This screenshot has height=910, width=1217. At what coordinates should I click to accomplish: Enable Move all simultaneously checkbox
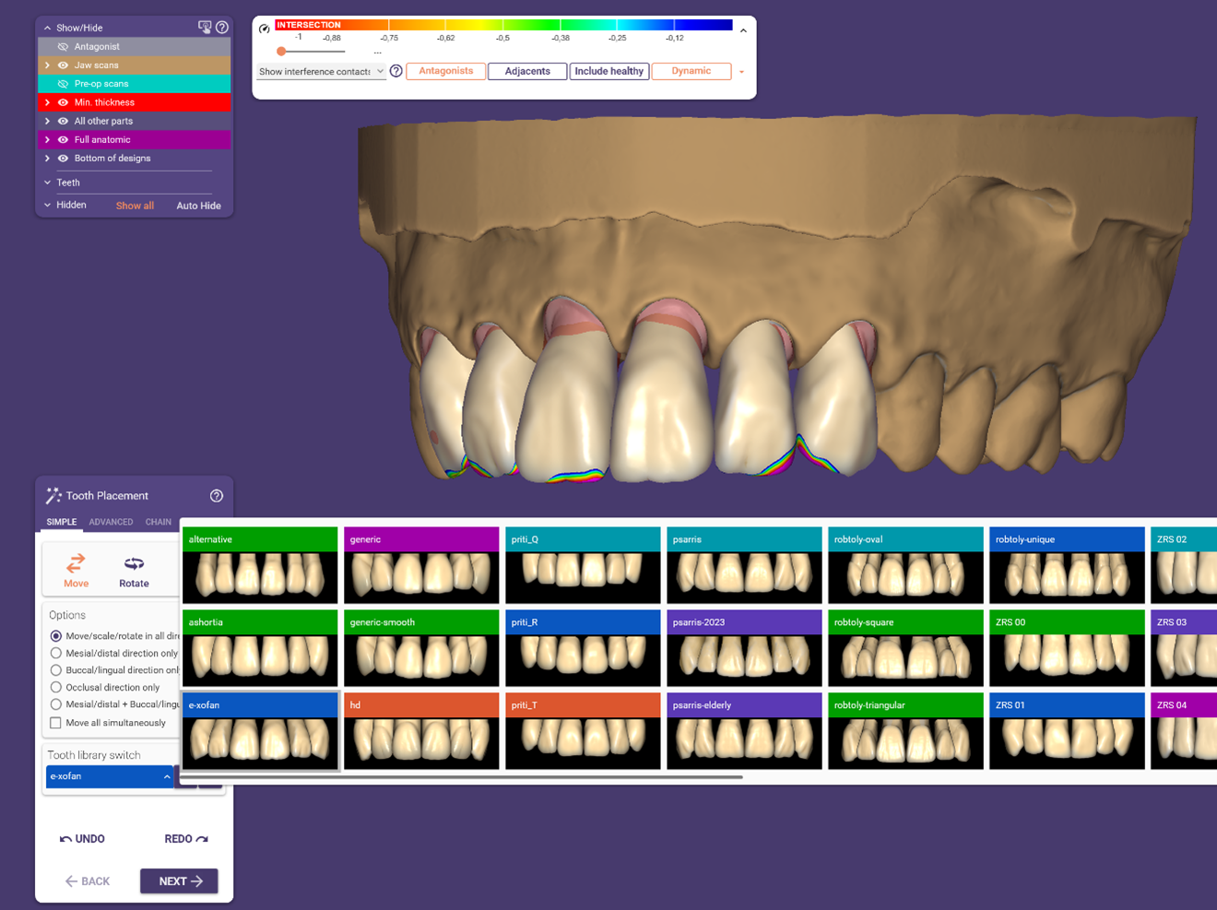(x=56, y=723)
